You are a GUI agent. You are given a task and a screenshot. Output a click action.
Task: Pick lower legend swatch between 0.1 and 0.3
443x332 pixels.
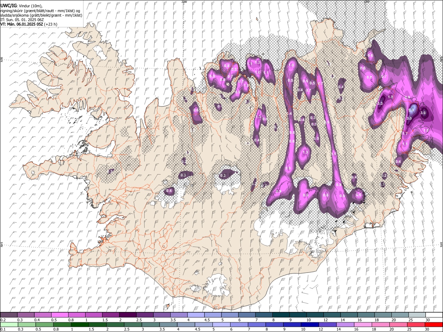(9, 324)
